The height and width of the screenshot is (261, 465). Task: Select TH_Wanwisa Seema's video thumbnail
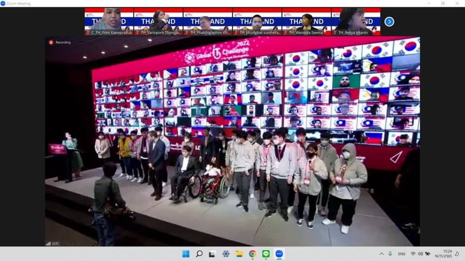tap(307, 22)
